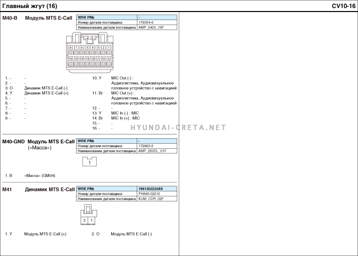
Task: Click pin row "16. -" of M40-B
Action: [x=96, y=128]
